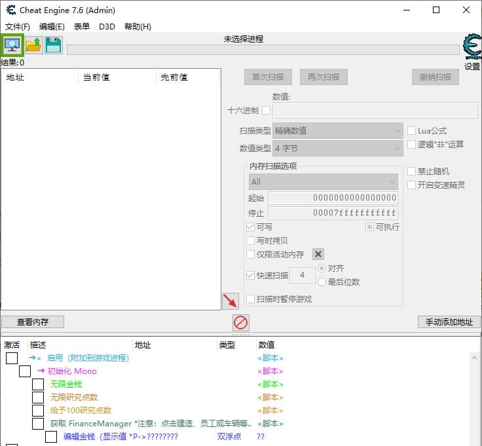Open the 数值类型 dropdown showing 4 字节

[x=338, y=149]
